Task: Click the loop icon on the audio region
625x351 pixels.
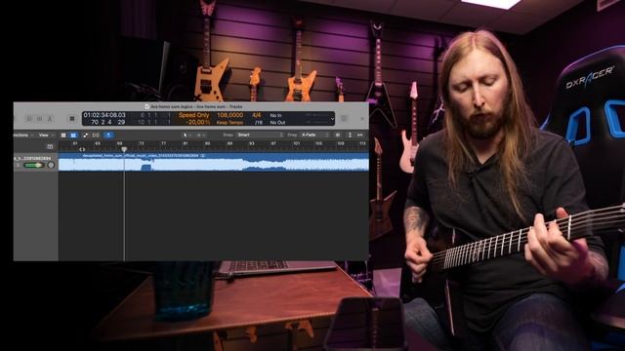Action: click(x=203, y=156)
